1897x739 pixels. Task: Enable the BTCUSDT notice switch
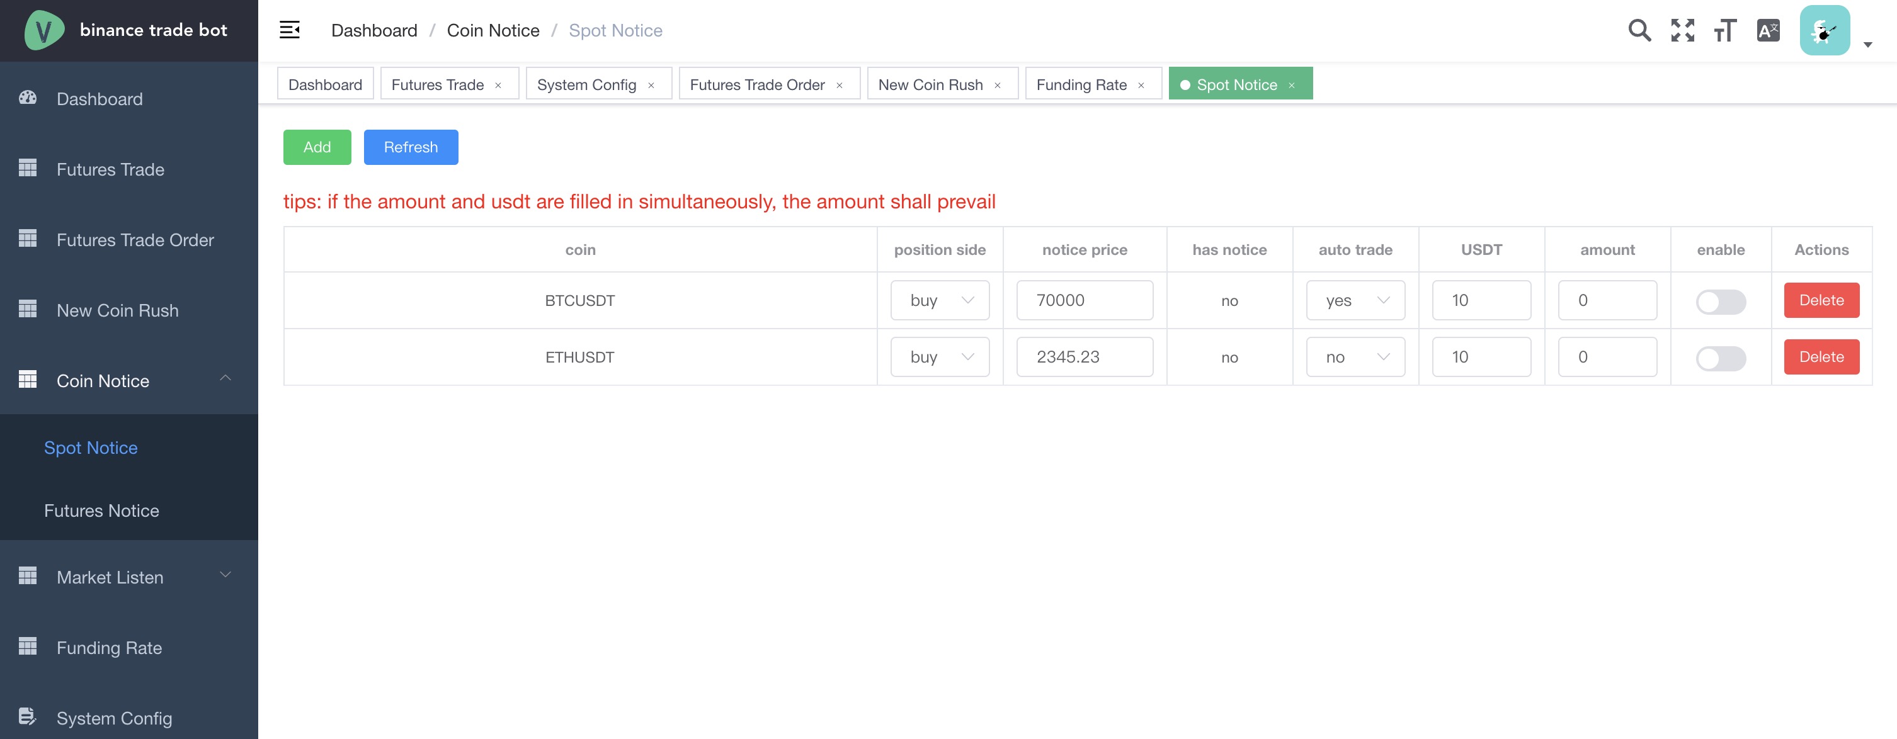[1720, 301]
